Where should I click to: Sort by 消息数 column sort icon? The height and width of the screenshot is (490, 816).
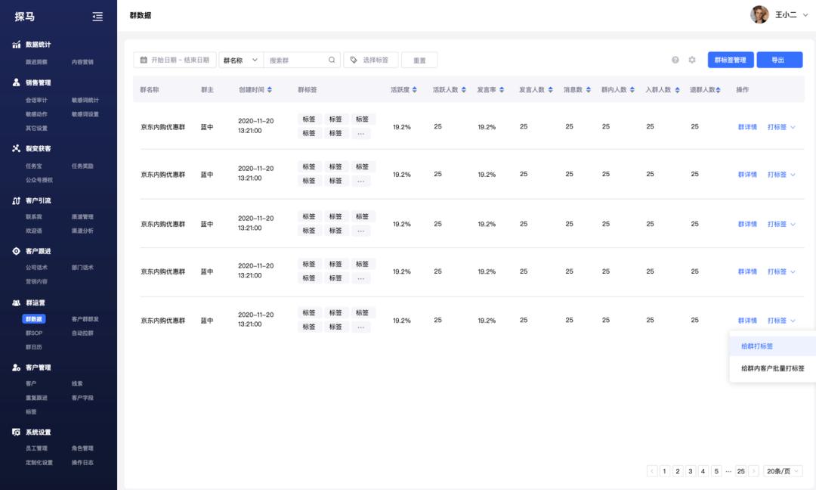tap(589, 90)
